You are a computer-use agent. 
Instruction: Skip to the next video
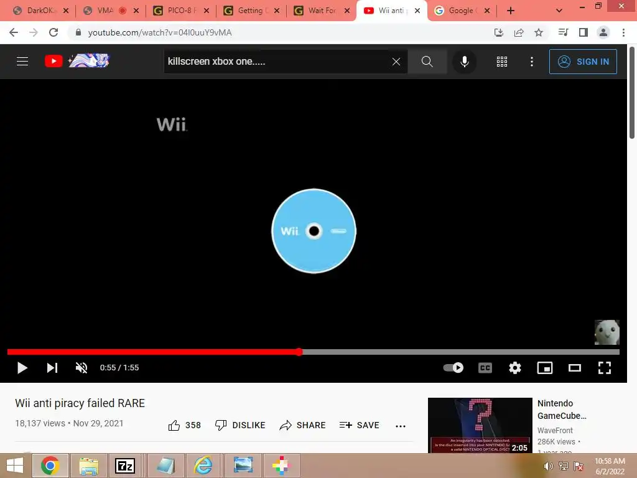(x=52, y=368)
